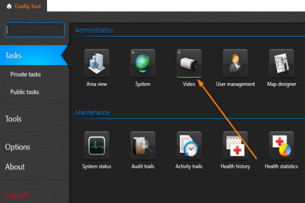Open the Video camera task
This screenshot has width=305, height=203.
tap(189, 63)
